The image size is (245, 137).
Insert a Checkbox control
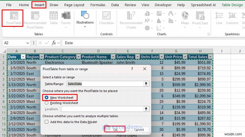[106, 18]
